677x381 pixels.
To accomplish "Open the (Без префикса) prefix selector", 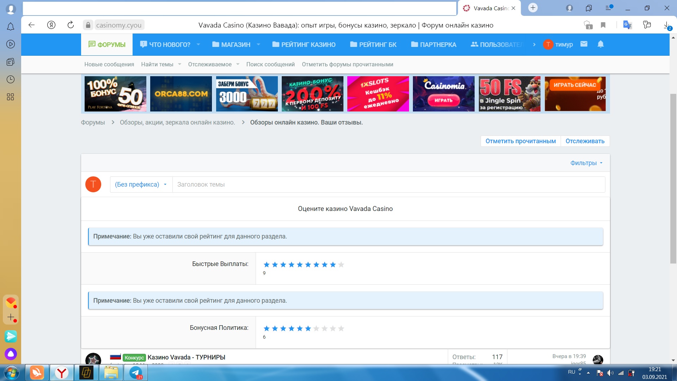I will (141, 185).
